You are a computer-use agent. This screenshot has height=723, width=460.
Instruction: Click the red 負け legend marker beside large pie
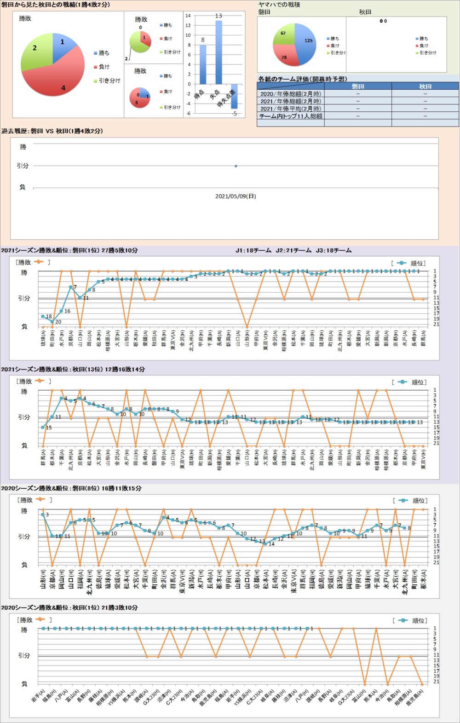click(96, 67)
